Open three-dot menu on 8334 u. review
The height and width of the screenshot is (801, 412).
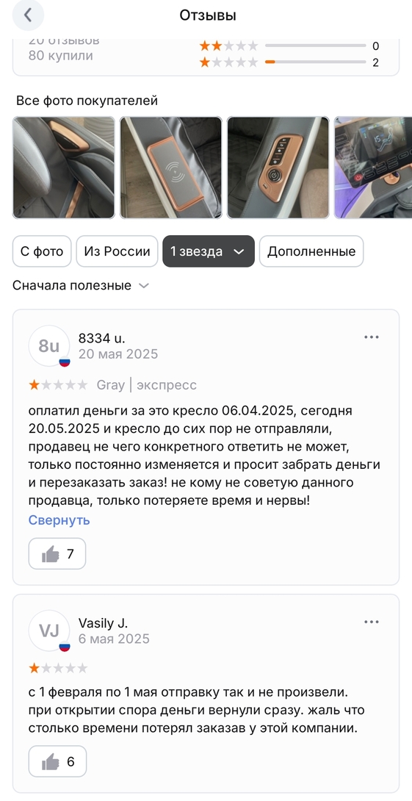tap(371, 337)
